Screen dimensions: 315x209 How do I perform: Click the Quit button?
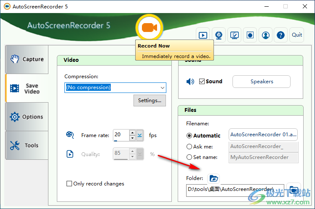point(297,35)
